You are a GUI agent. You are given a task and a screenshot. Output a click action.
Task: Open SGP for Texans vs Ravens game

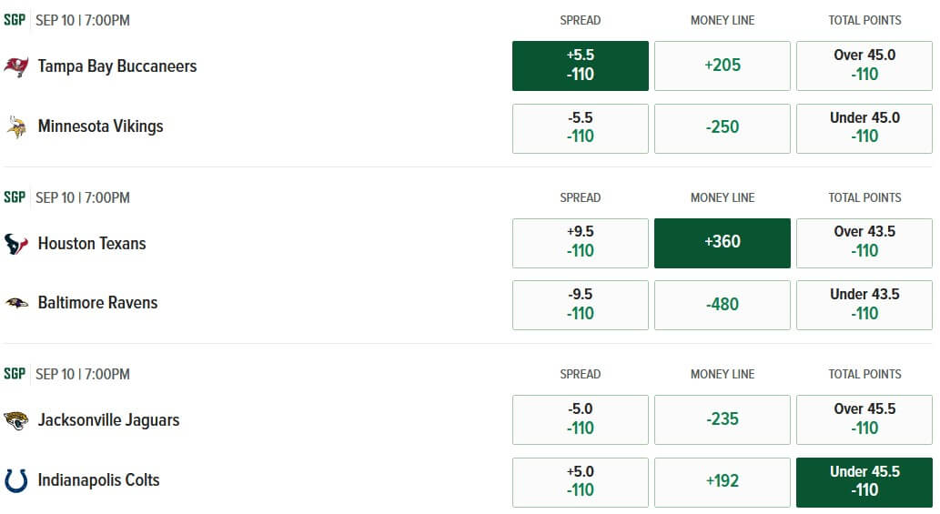click(15, 197)
